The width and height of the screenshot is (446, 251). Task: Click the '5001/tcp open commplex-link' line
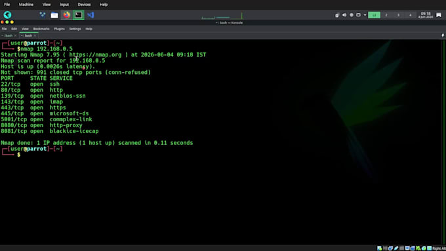[x=47, y=119]
